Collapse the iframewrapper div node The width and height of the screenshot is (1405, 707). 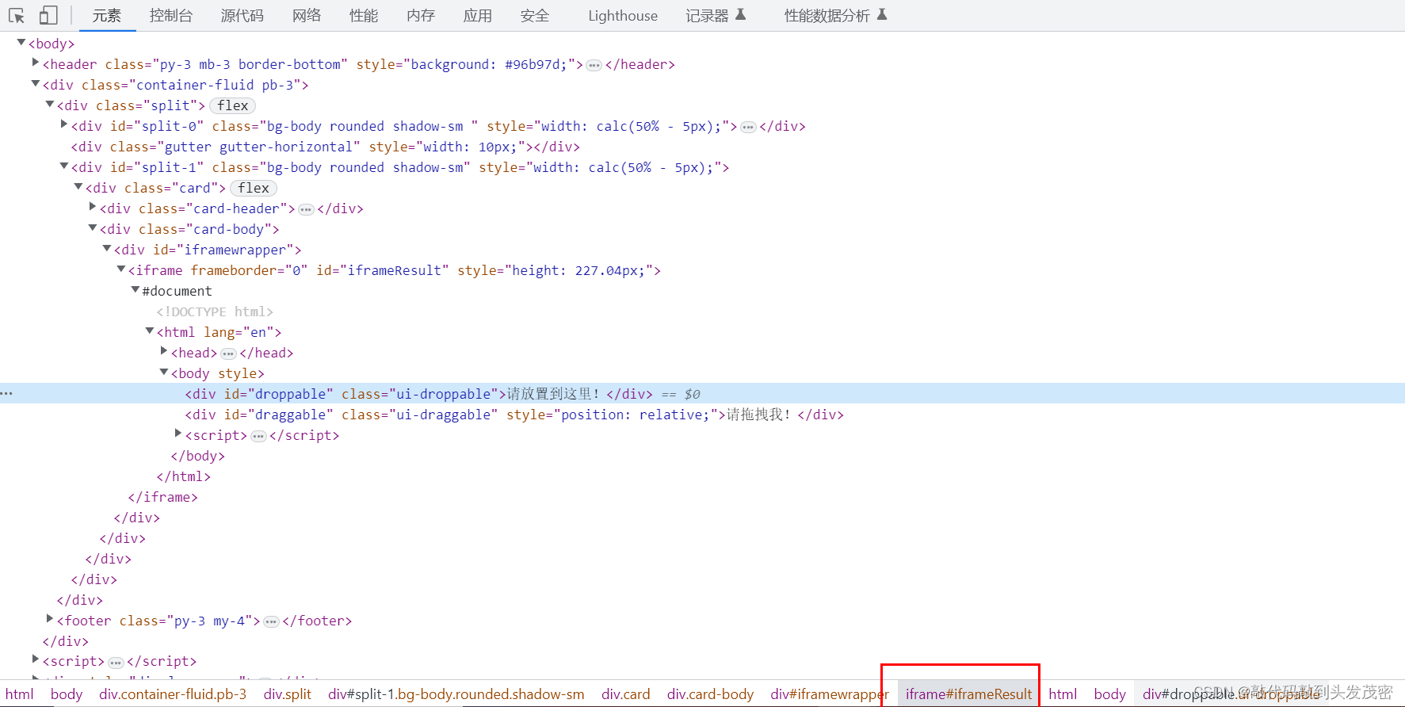[x=107, y=248]
